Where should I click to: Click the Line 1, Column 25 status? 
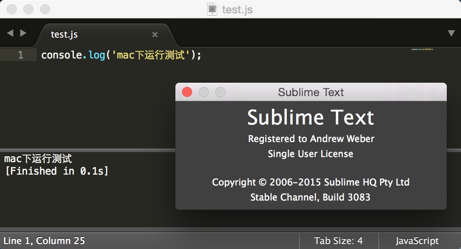tap(44, 241)
